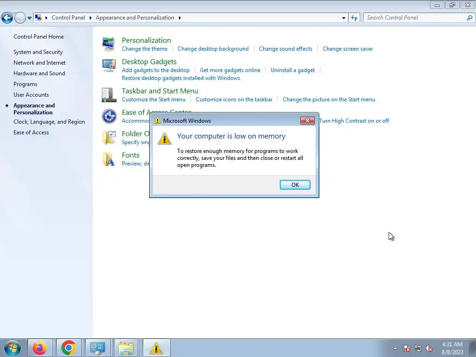Viewport: 476px width, 357px height.
Task: Click the Taskbar and Start Menu icon
Action: (x=109, y=95)
